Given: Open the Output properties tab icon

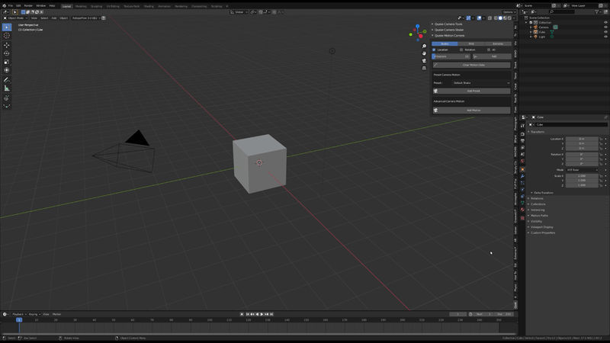Looking at the screenshot, I should [522, 141].
